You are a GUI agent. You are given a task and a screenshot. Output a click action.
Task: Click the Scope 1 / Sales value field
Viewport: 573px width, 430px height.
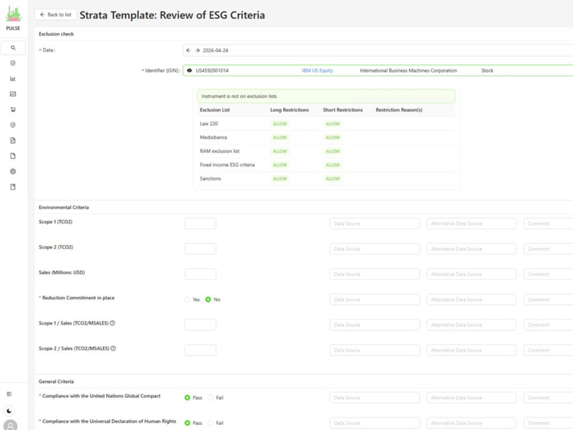pyautogui.click(x=200, y=325)
